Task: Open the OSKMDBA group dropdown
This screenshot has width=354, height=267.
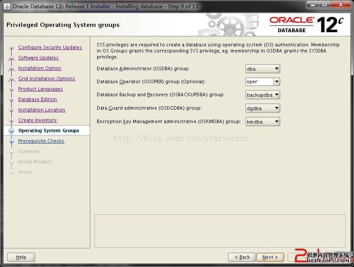Action: 263,122
